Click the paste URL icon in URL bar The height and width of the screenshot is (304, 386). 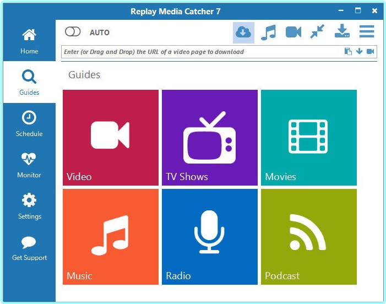(x=348, y=51)
